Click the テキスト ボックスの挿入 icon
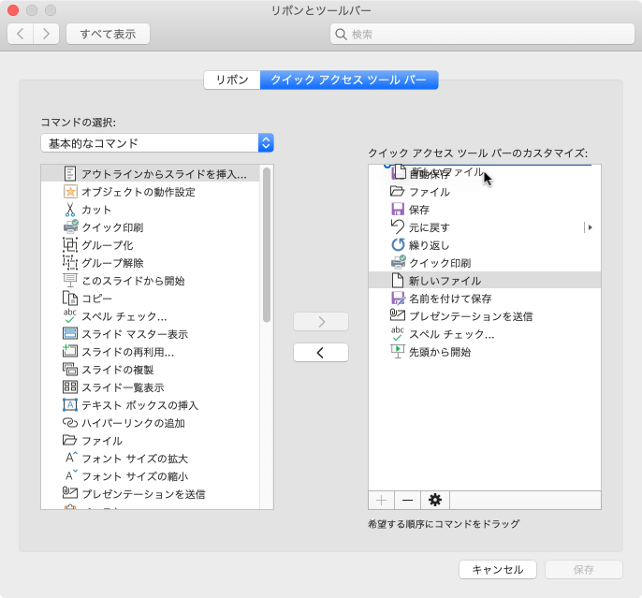The height and width of the screenshot is (598, 642). (x=70, y=405)
